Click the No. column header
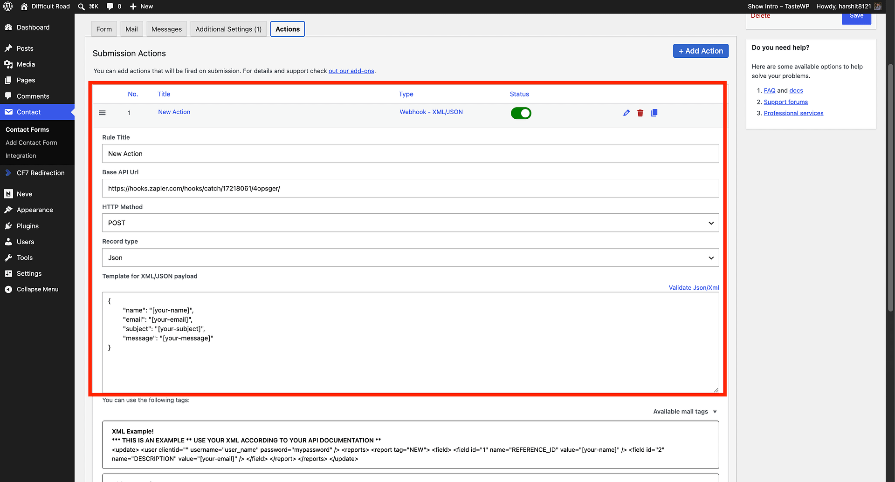Viewport: 895px width, 482px height. coord(133,94)
